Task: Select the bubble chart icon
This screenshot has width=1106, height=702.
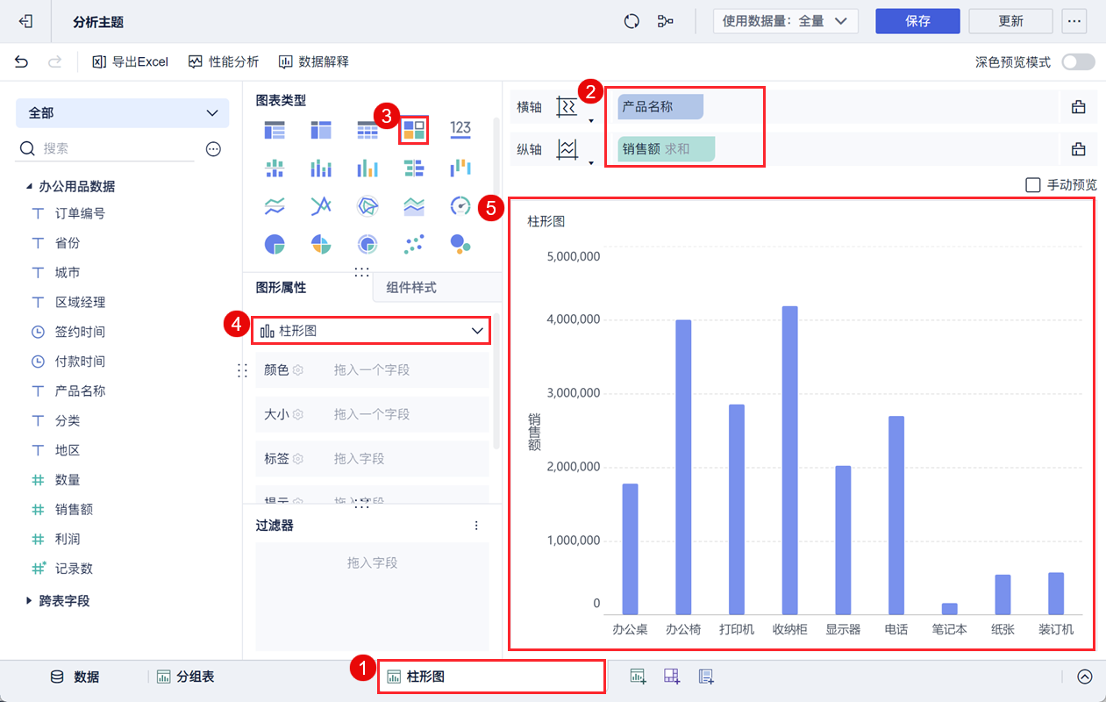Action: pos(460,244)
